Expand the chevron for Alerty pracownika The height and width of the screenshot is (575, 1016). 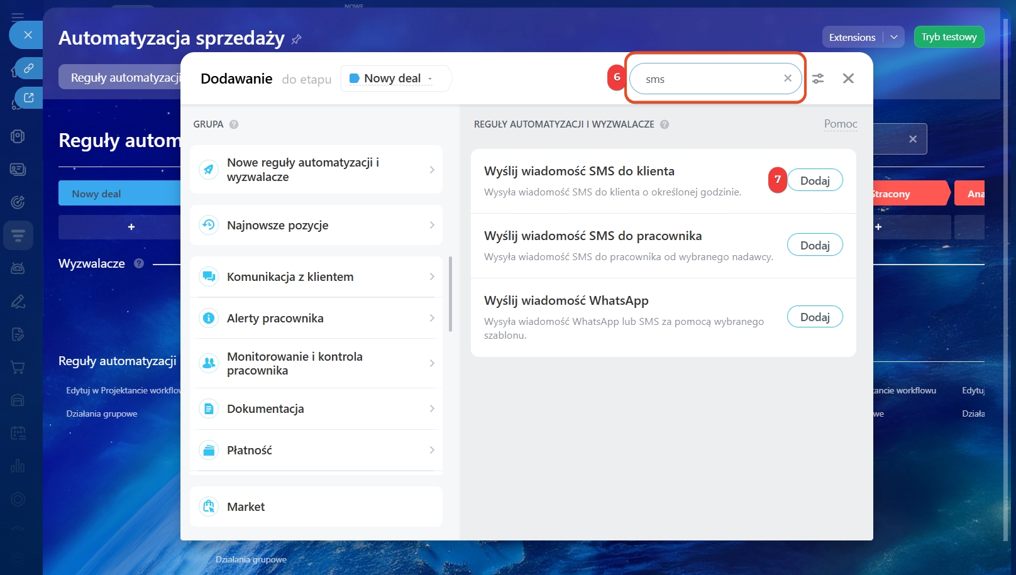(432, 318)
